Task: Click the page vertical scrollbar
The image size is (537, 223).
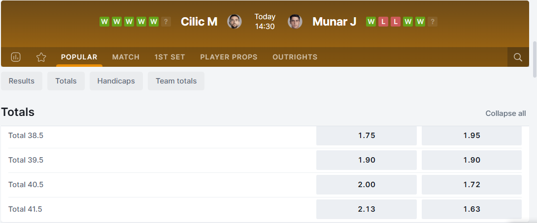Action: click(535, 59)
